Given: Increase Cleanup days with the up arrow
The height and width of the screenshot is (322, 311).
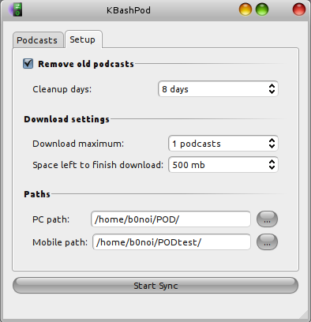Looking at the screenshot, I should click(272, 86).
